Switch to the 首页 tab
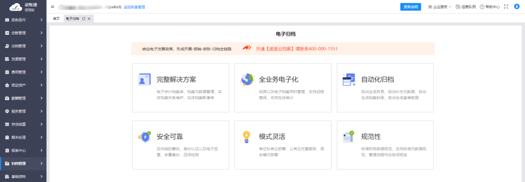Image resolution: width=525 pixels, height=182 pixels. pos(56,19)
